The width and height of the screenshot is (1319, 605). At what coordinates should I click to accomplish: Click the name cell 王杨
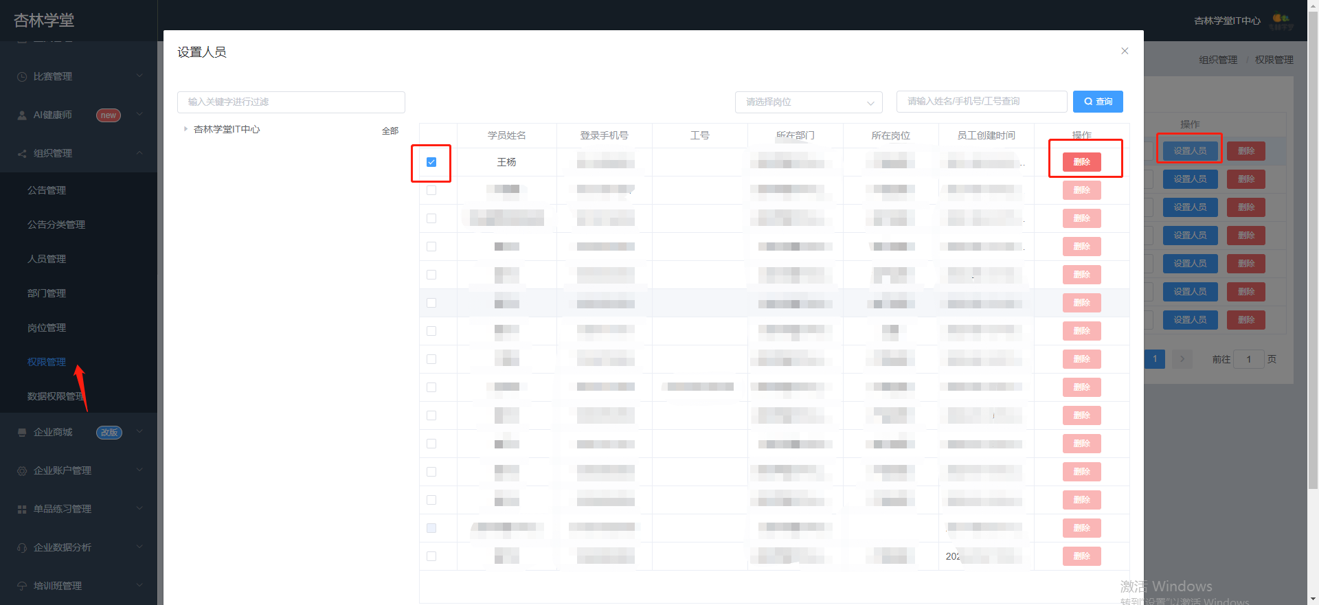[507, 162]
